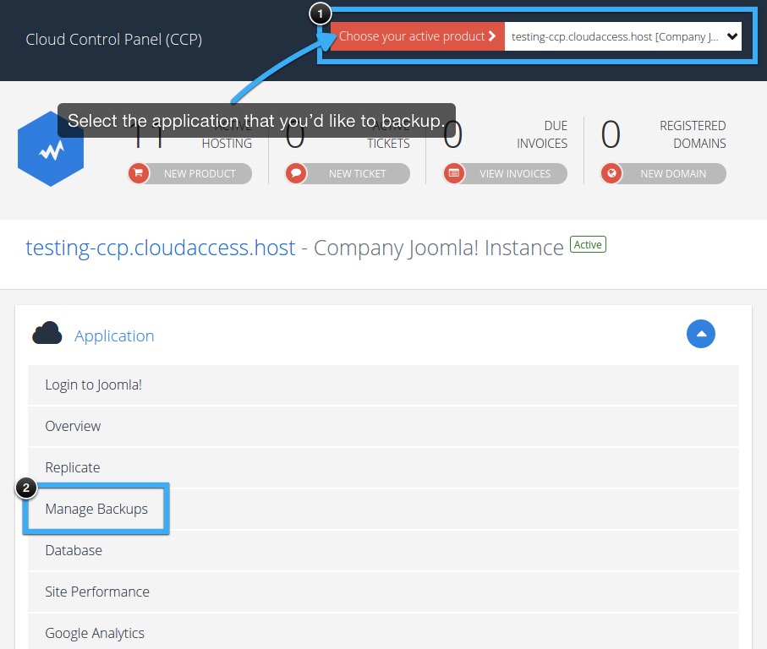
Task: Click the Company Joomla! Instance heading text
Action: [x=438, y=248]
